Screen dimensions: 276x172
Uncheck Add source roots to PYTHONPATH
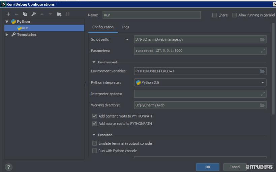pyautogui.click(x=94, y=124)
